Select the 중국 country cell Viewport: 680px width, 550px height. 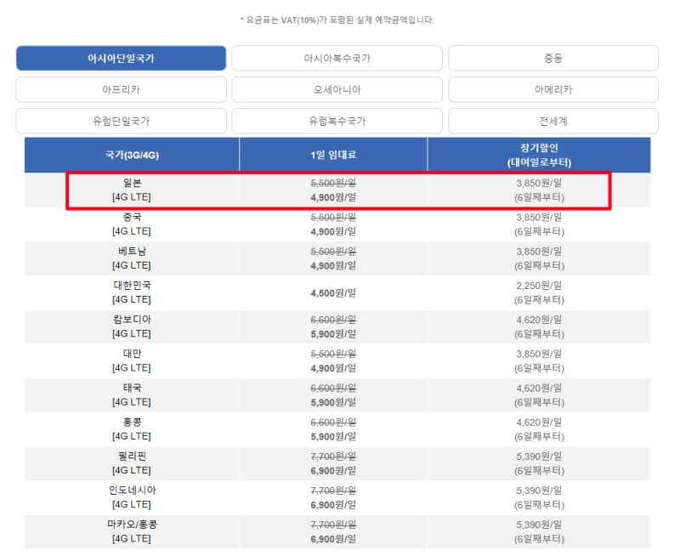(132, 224)
